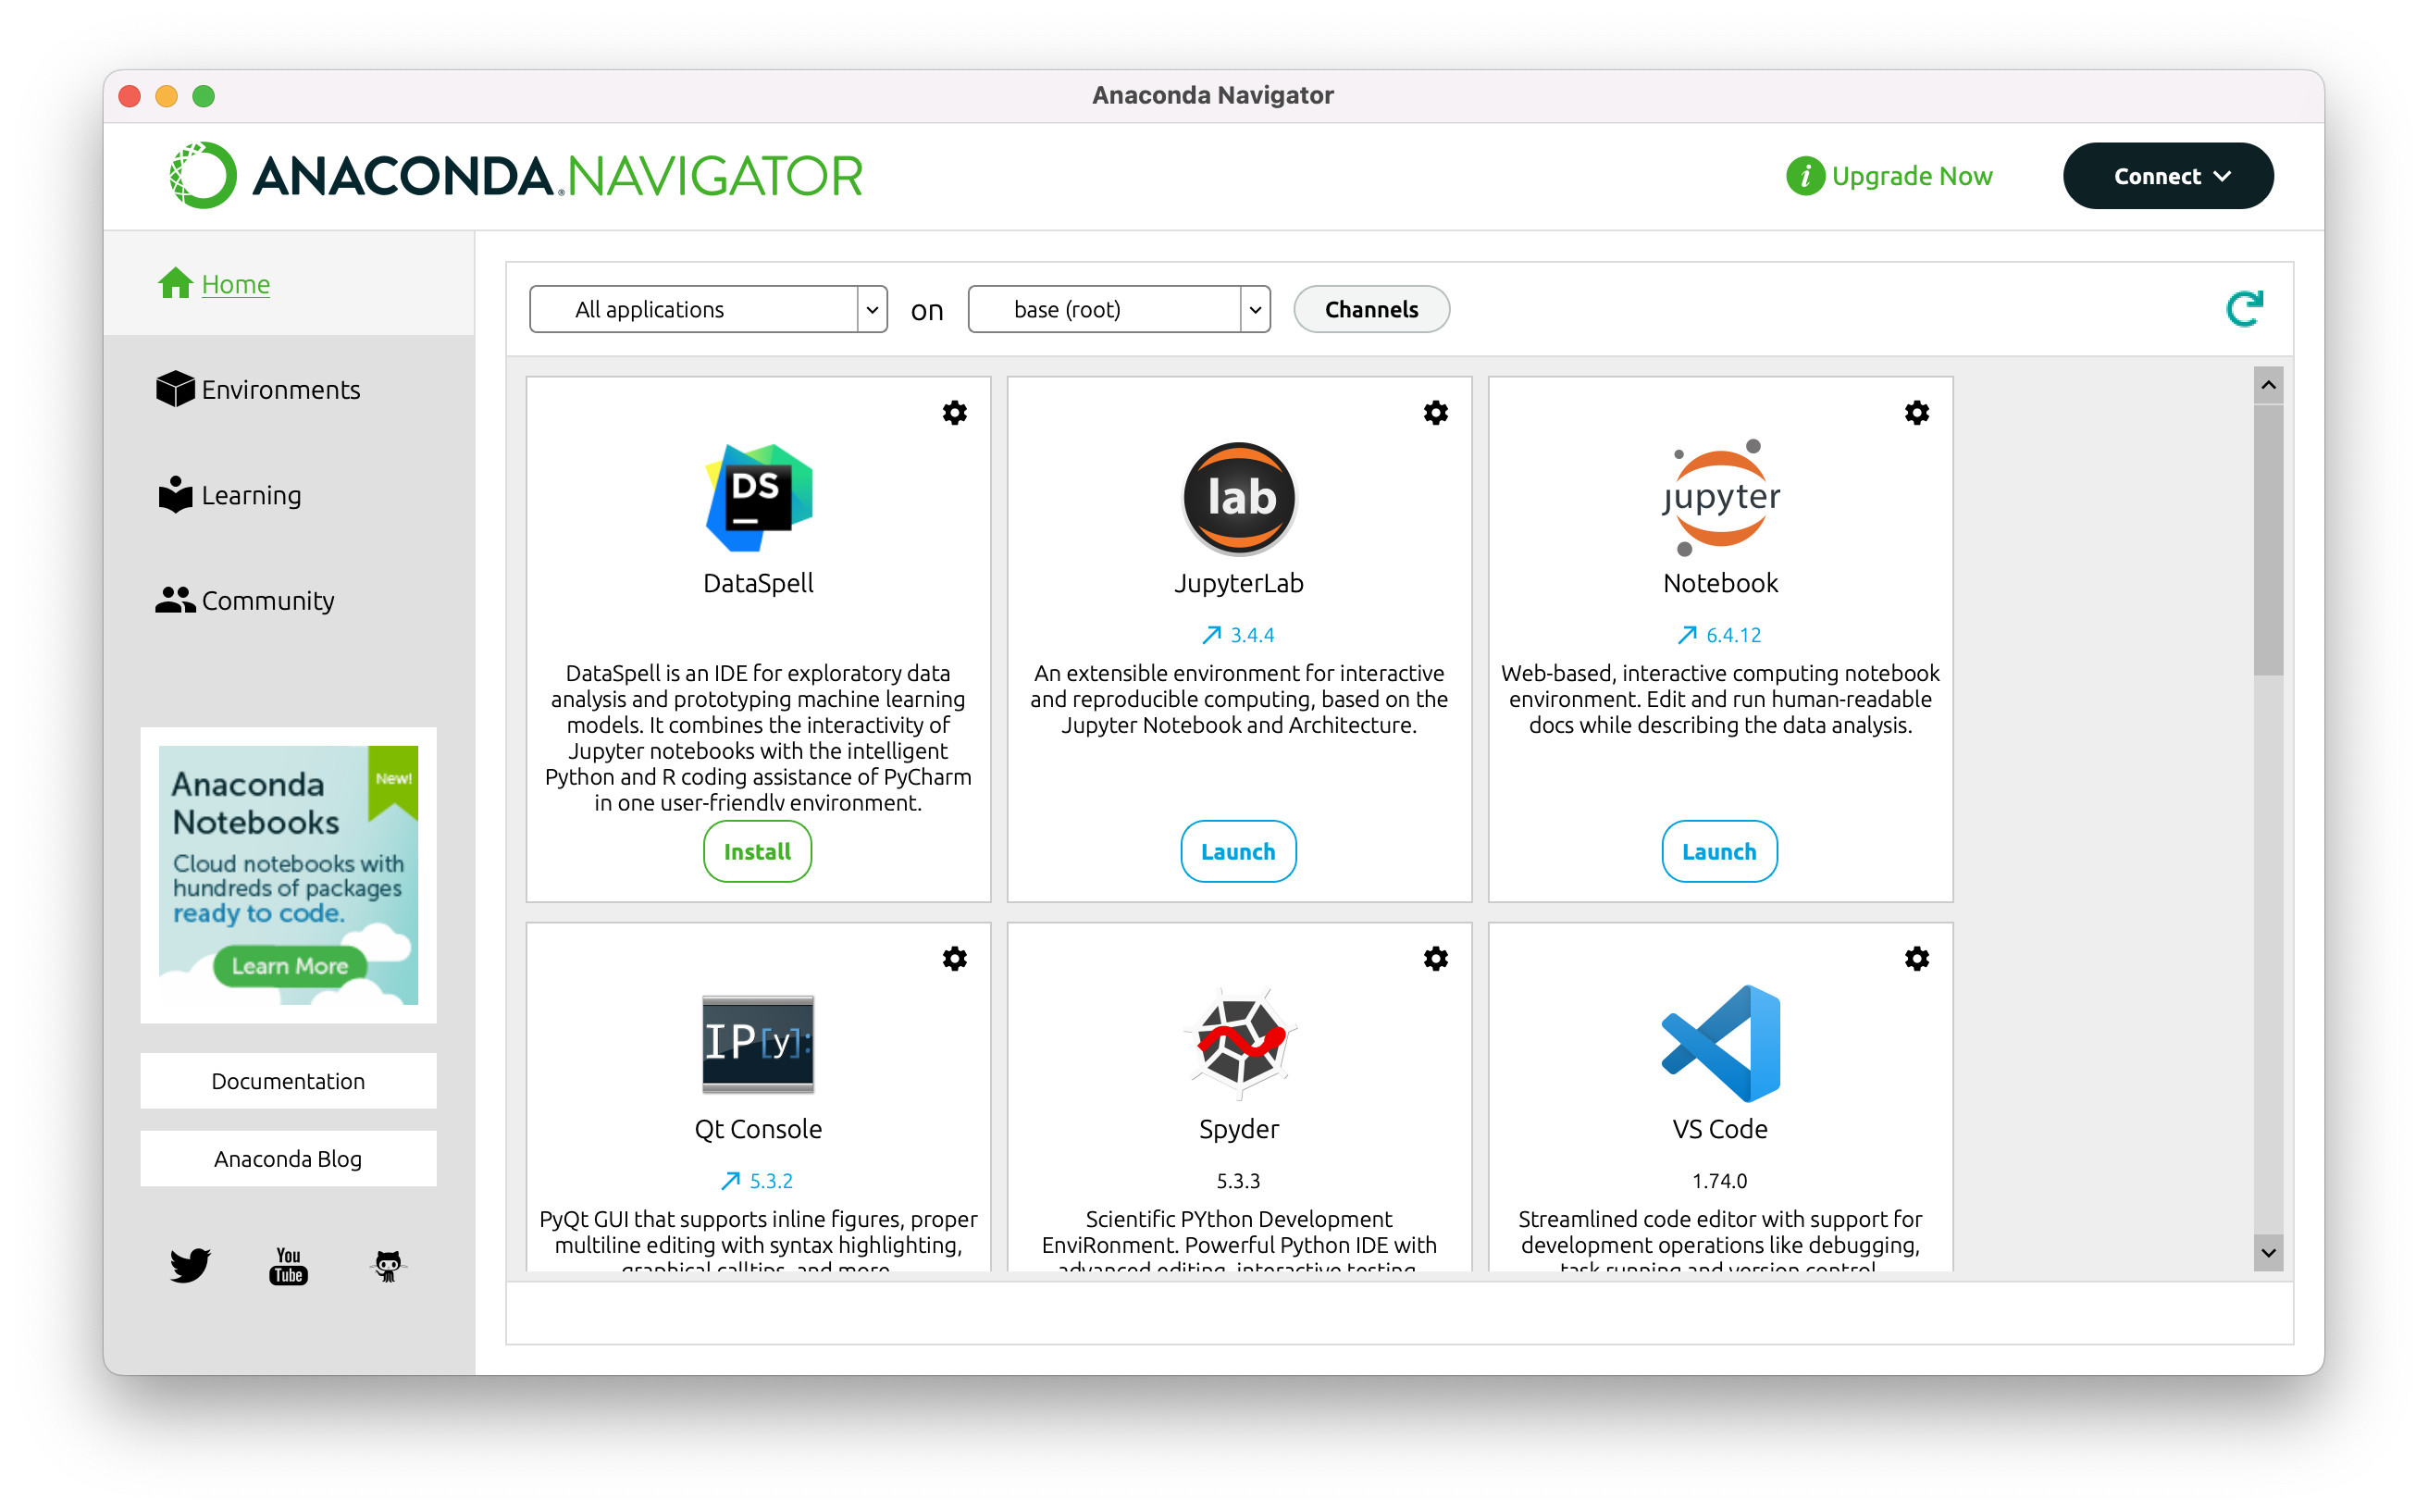Click the Community people icon
Image resolution: width=2428 pixels, height=1512 pixels.
pyautogui.click(x=175, y=600)
